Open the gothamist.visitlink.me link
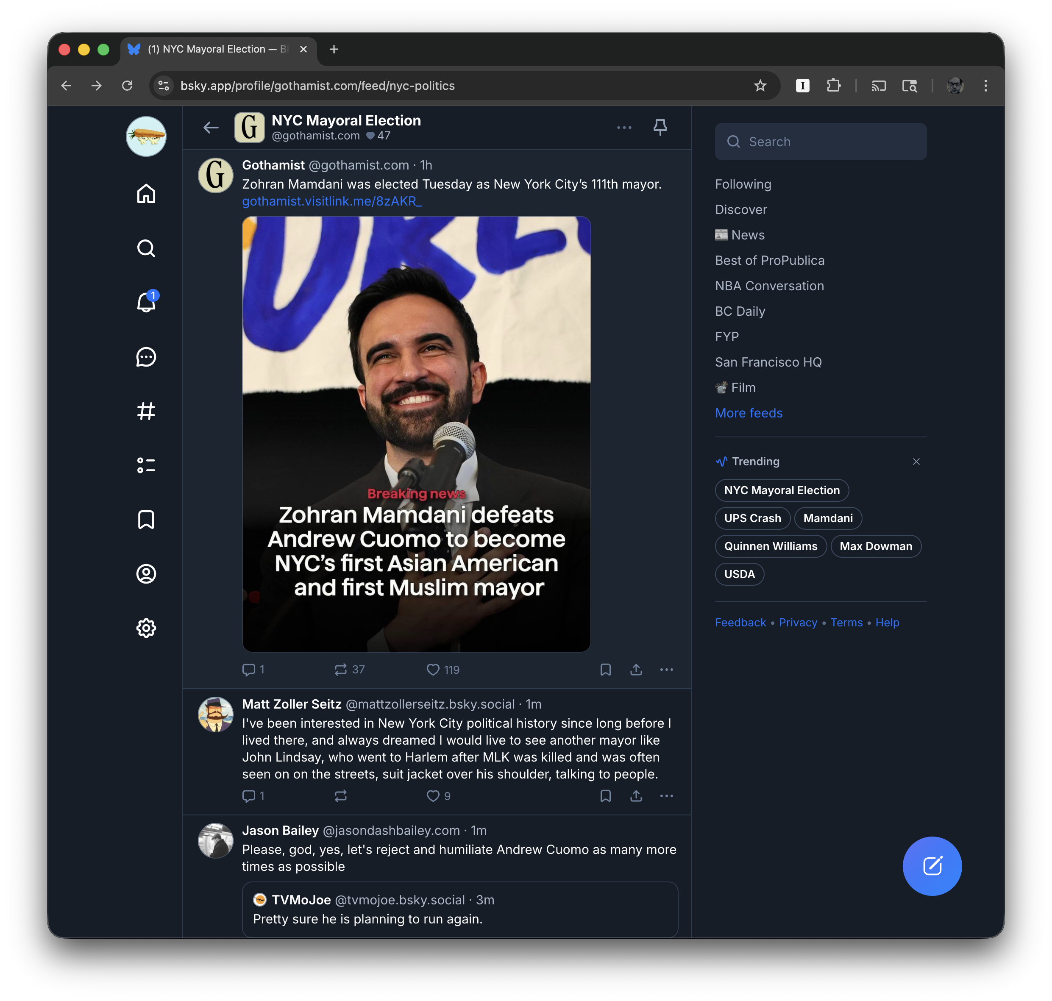The height and width of the screenshot is (1001, 1052). (331, 201)
